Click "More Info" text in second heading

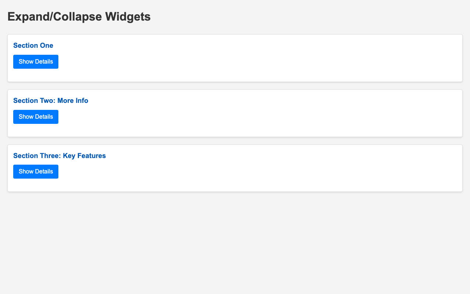click(73, 101)
